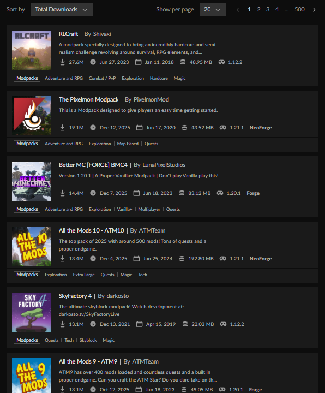
Task: Click the previous page left arrow
Action: (238, 10)
